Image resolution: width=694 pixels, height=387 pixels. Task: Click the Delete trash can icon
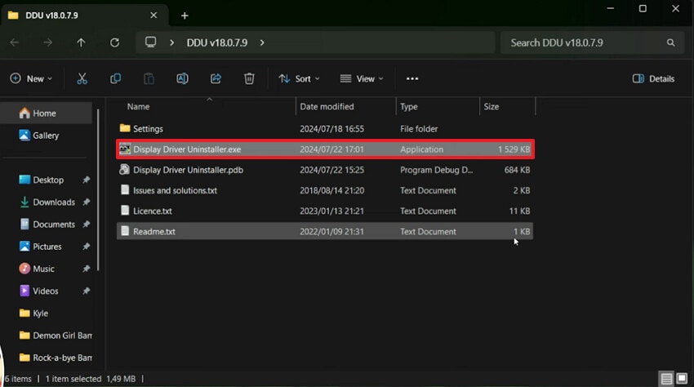tap(249, 79)
